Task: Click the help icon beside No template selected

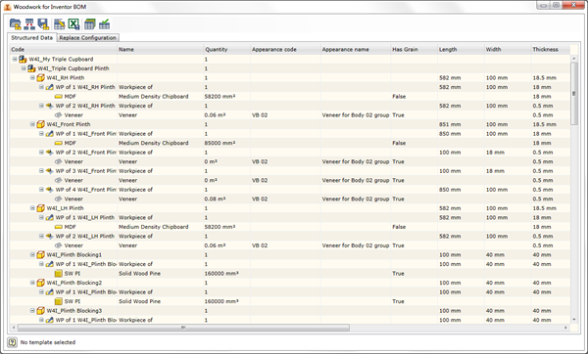Action: pyautogui.click(x=13, y=342)
